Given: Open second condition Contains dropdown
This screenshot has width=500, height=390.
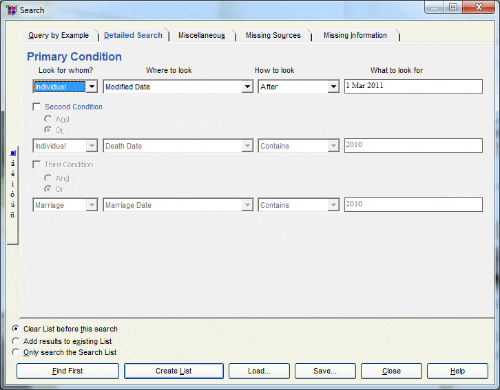Looking at the screenshot, I should tap(333, 146).
